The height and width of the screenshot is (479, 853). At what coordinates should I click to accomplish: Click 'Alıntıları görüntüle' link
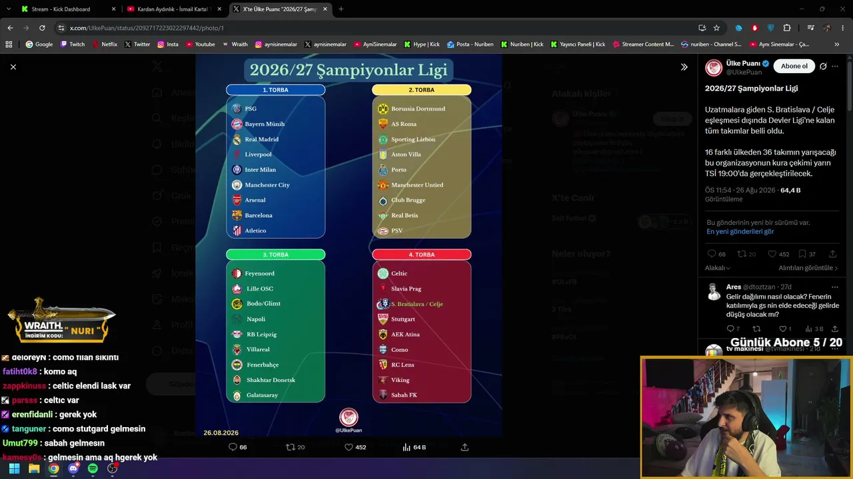click(808, 268)
